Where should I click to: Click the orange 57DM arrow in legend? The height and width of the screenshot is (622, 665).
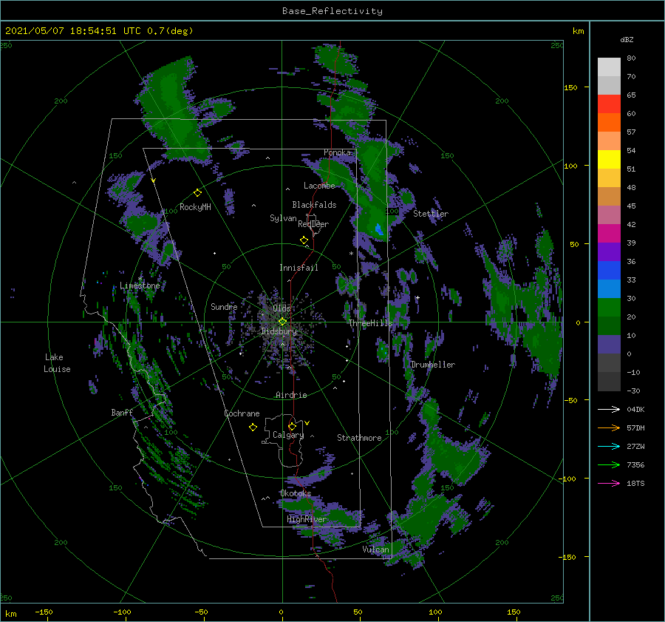609,428
